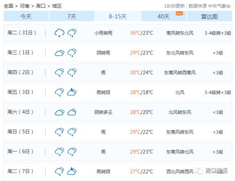Viewport: 235px width, 181px height.
Task: Click the day rain icon for 周一 (6日)
Action: (x=59, y=152)
